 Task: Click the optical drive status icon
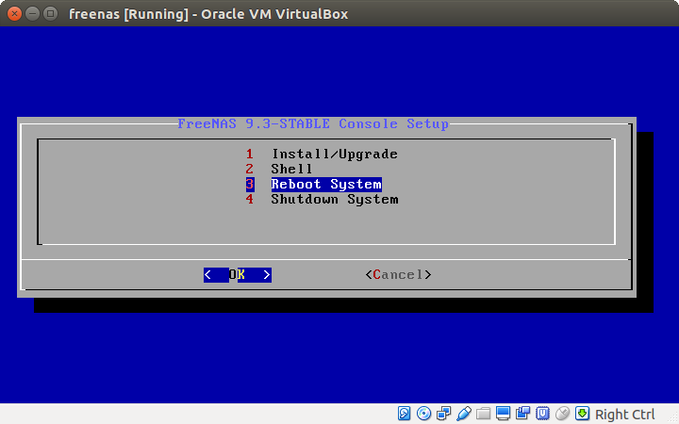[423, 414]
